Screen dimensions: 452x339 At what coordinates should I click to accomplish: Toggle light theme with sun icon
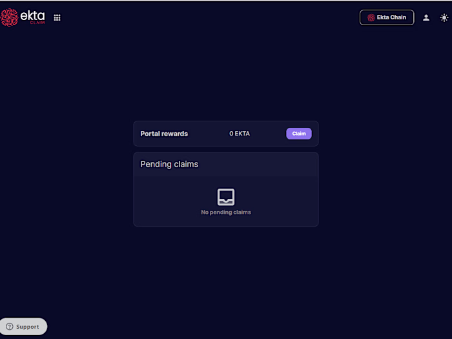point(444,17)
